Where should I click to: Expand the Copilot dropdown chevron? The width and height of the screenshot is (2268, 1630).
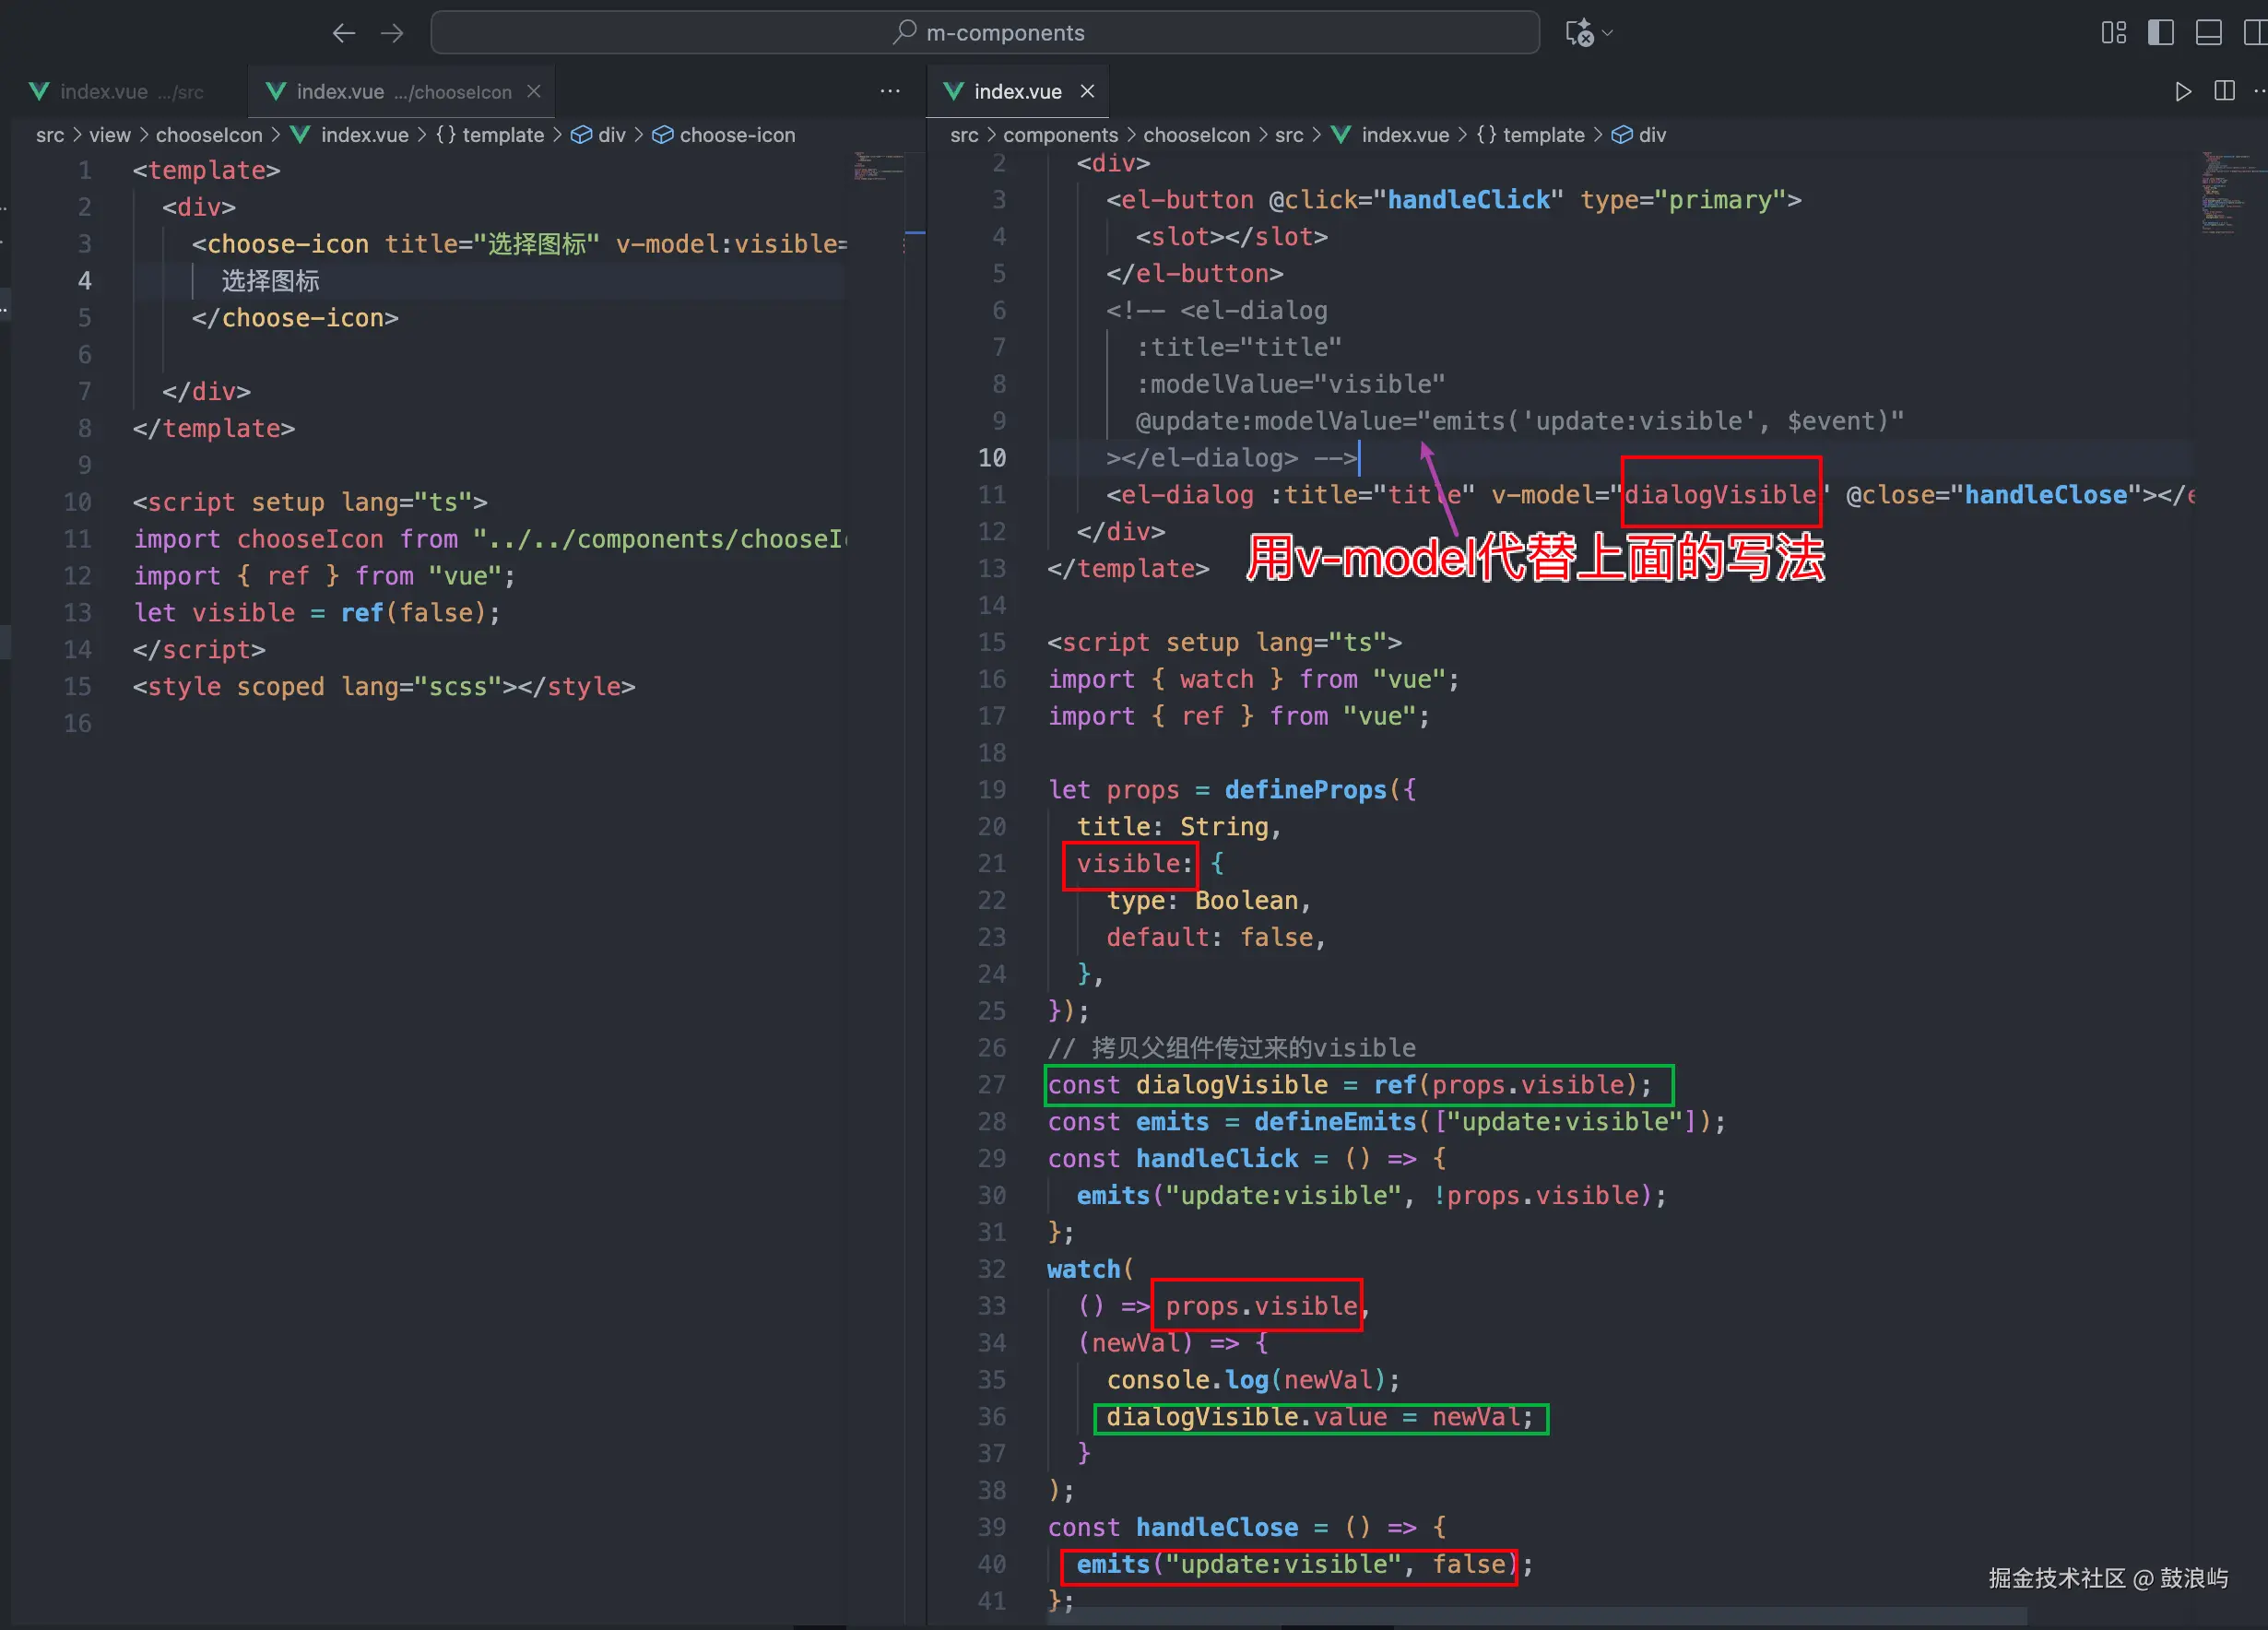(1608, 33)
